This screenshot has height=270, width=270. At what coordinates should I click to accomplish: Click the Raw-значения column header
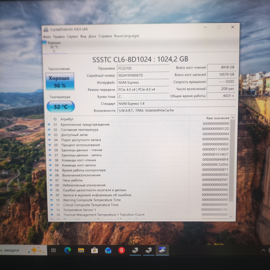pos(218,118)
